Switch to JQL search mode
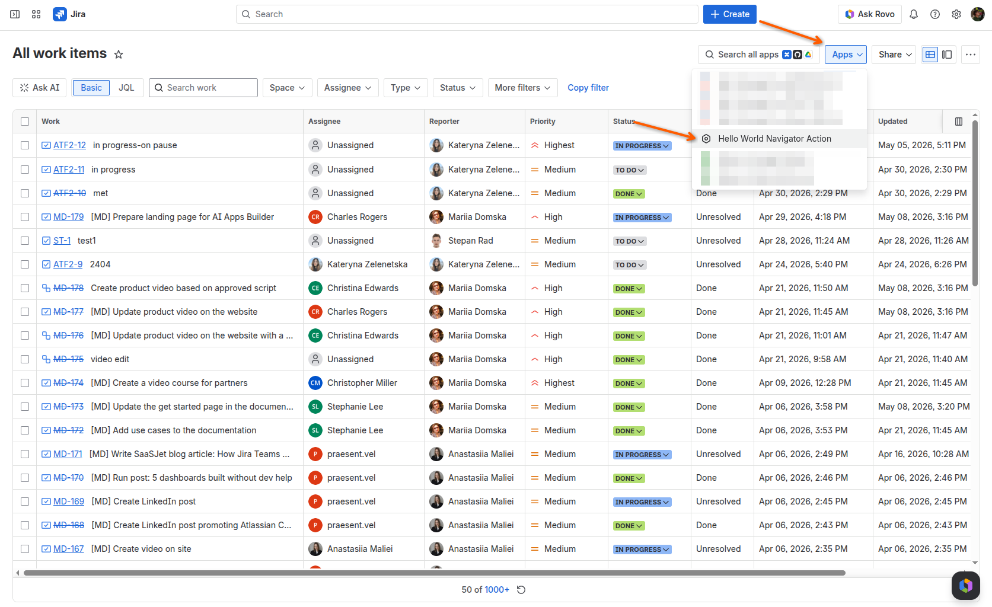 click(x=126, y=88)
